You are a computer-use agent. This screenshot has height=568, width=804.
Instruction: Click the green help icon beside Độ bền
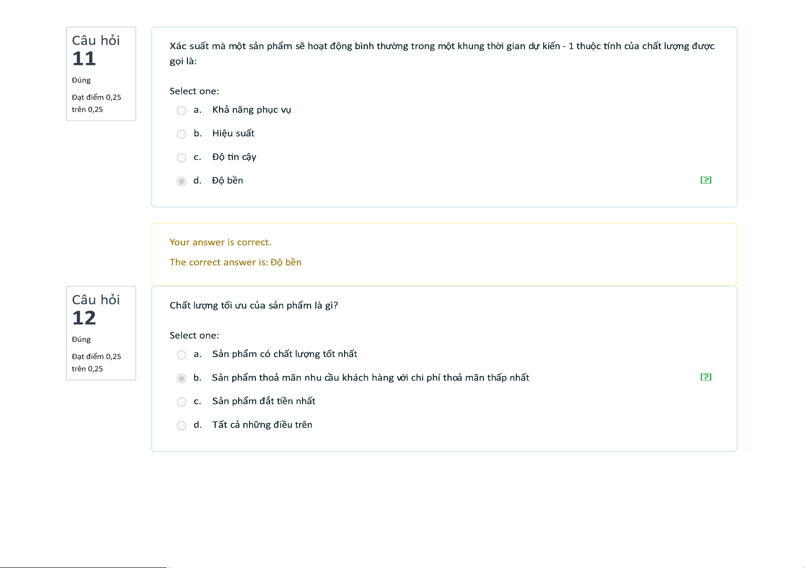[706, 180]
